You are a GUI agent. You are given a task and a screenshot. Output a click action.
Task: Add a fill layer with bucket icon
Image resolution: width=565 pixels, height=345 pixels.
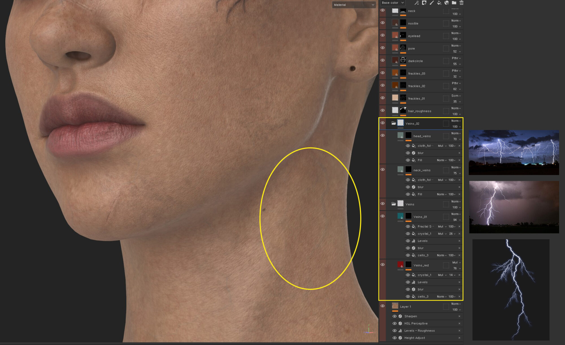(x=439, y=3)
